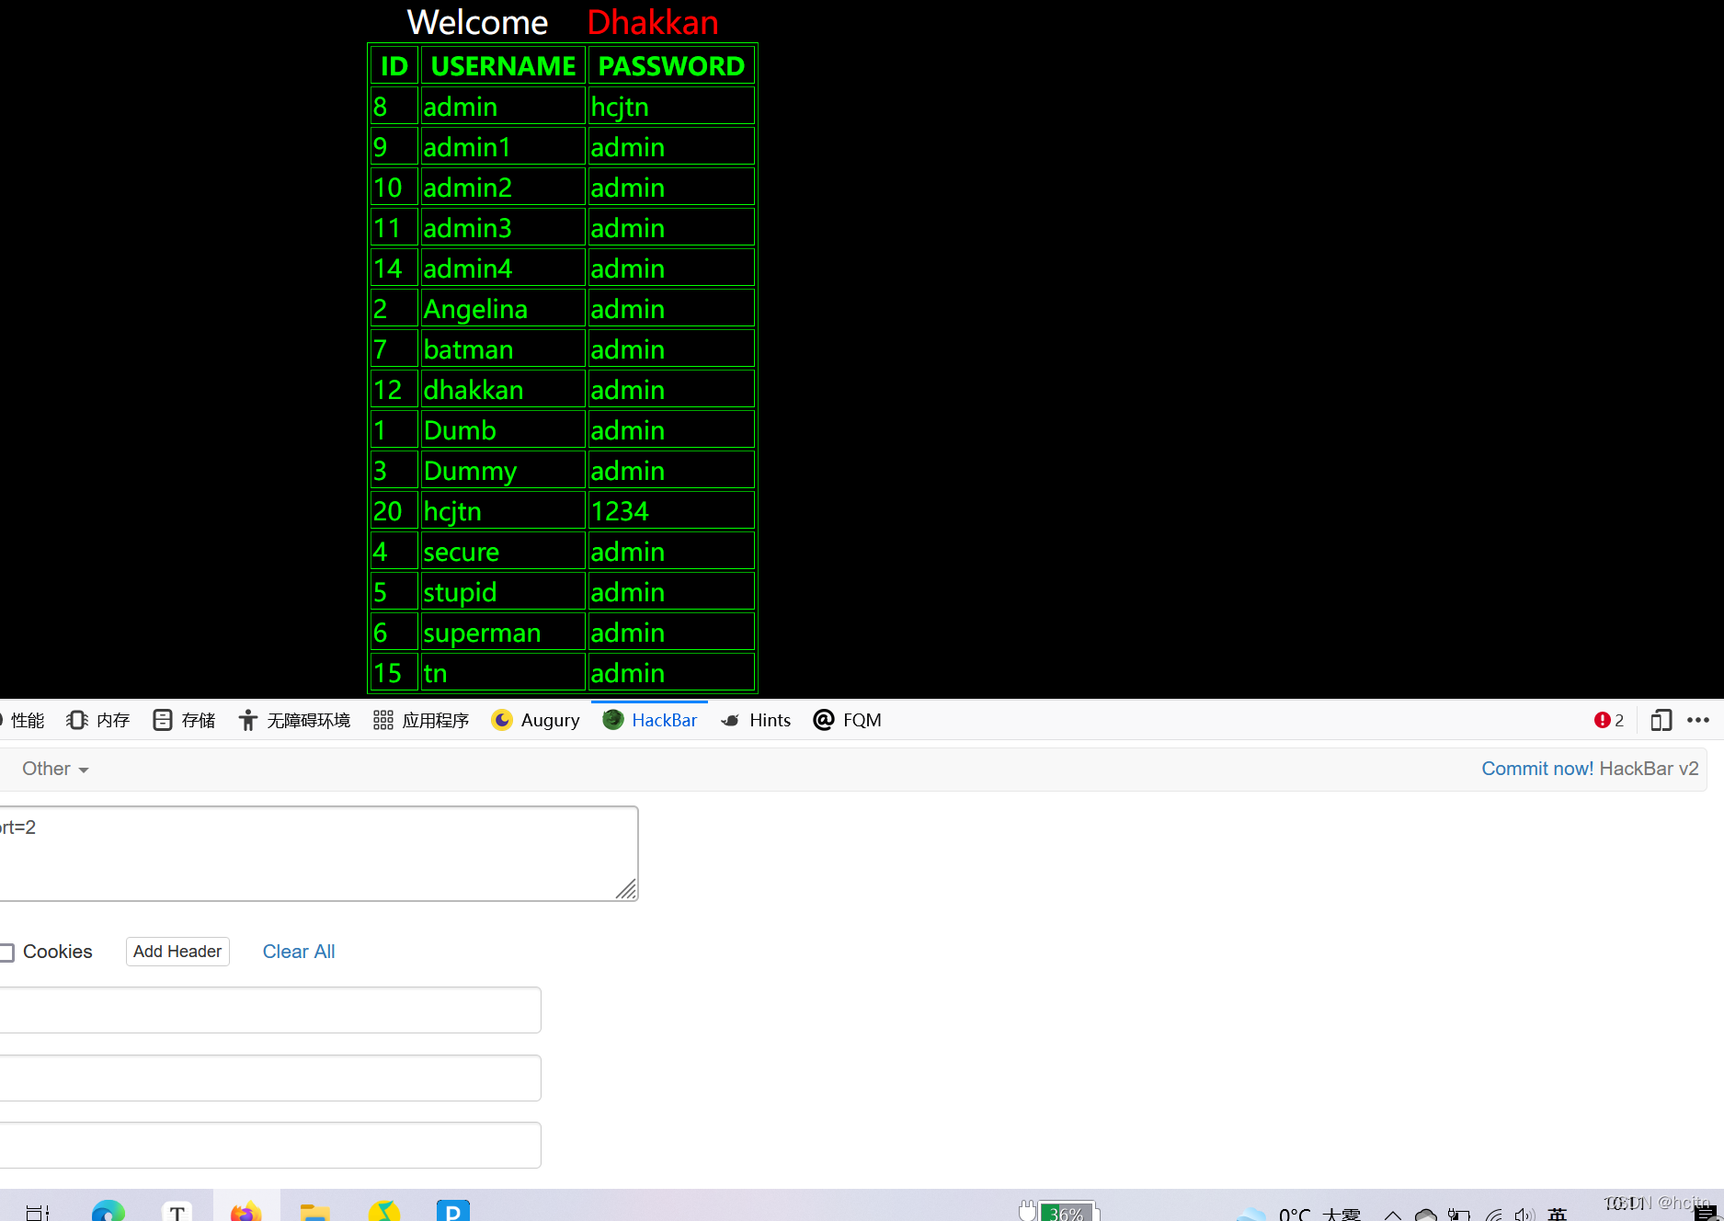
Task: Expand the Other dropdown in HackBar
Action: [55, 769]
